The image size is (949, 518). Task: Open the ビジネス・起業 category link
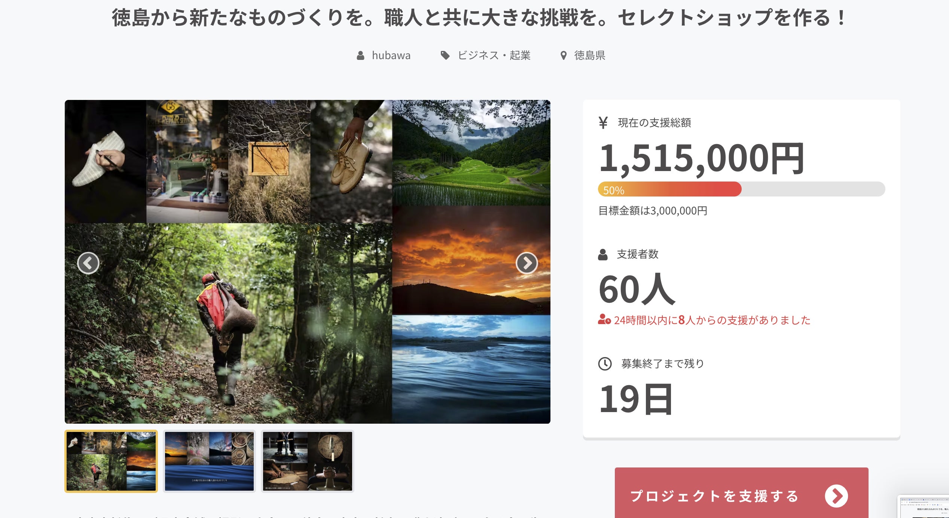494,55
